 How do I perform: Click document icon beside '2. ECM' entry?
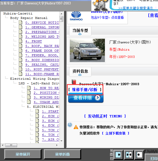[37, 116]
